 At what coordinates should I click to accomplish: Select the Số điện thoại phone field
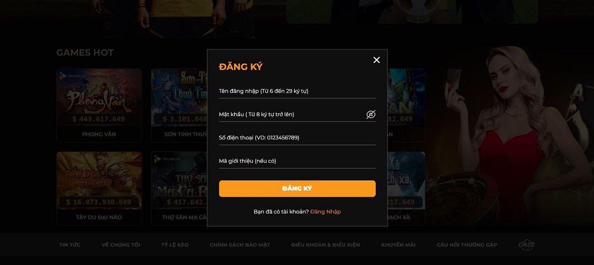[297, 137]
